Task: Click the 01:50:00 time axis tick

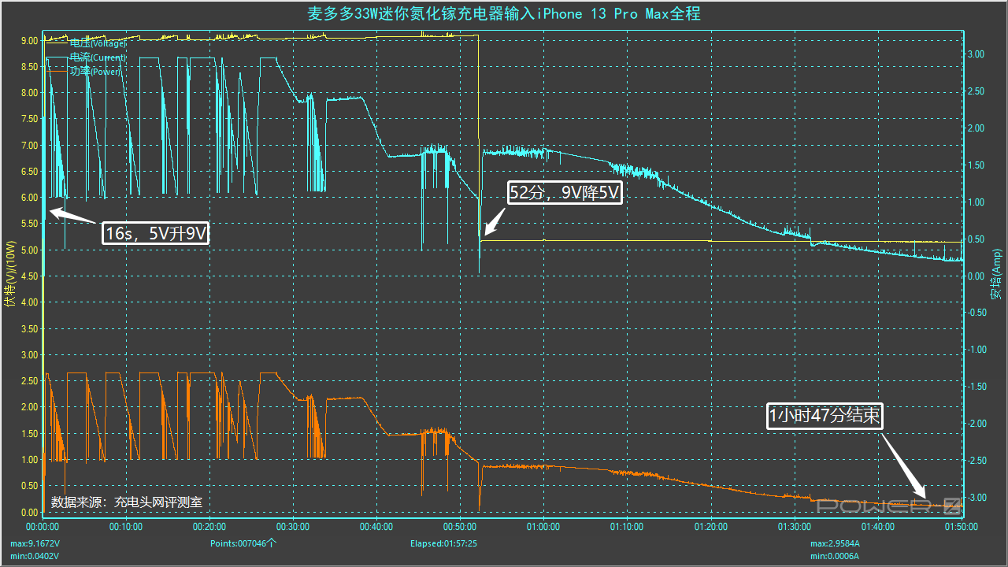Action: point(961,527)
